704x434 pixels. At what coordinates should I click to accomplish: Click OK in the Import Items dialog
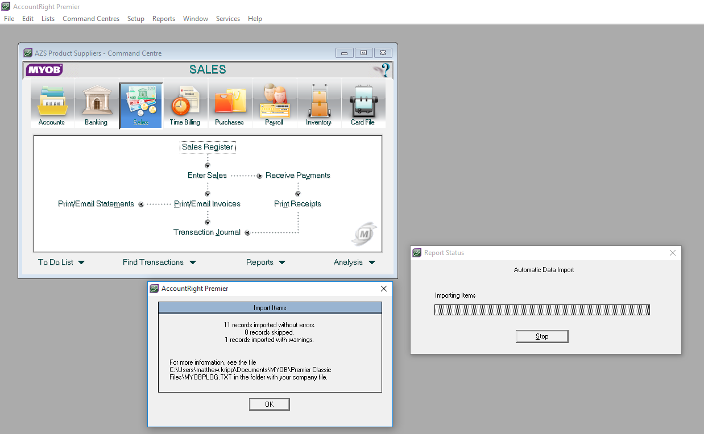click(270, 404)
